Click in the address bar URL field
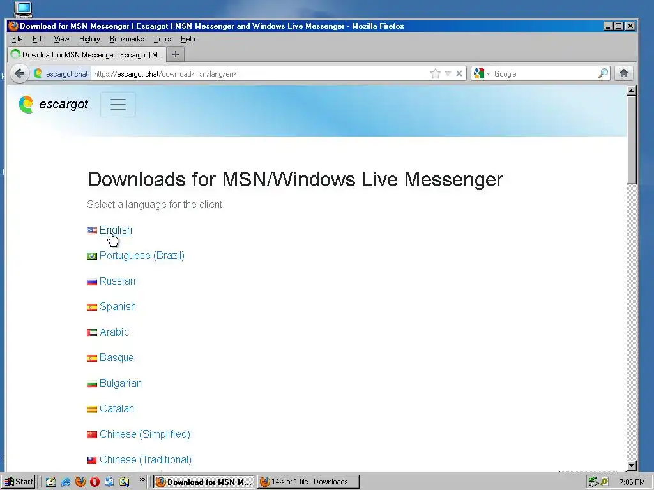The width and height of the screenshot is (654, 490). pyautogui.click(x=259, y=74)
